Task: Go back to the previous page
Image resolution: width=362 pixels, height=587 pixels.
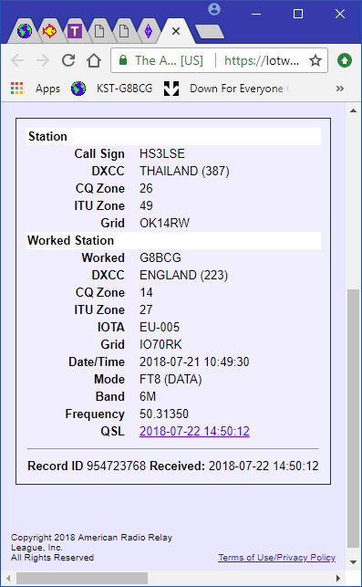Action: [17, 60]
